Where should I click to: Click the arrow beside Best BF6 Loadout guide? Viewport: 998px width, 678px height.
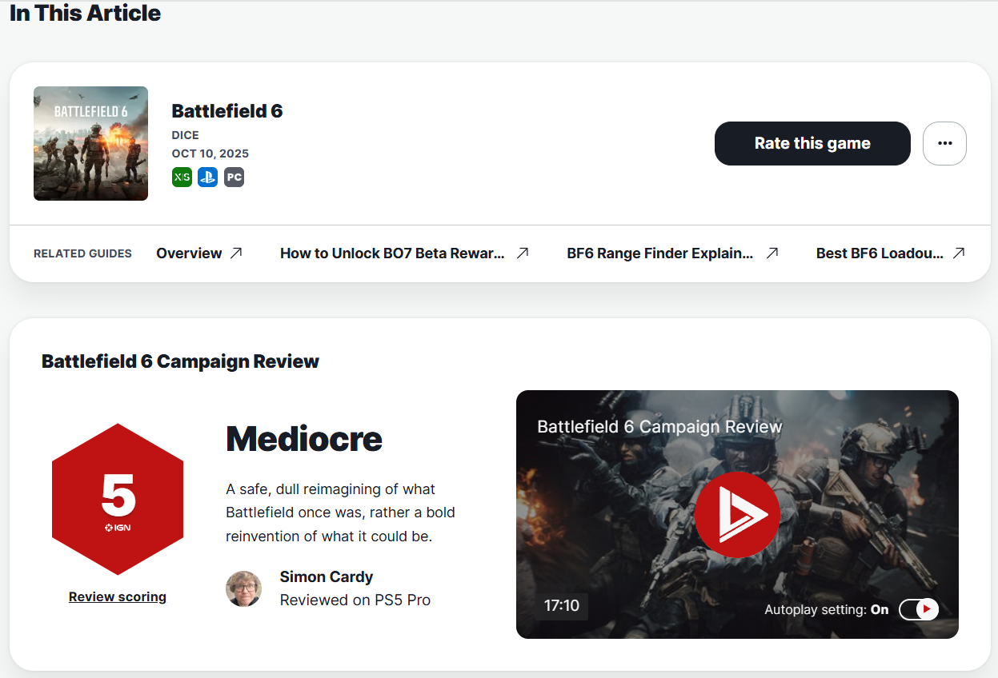coord(959,253)
